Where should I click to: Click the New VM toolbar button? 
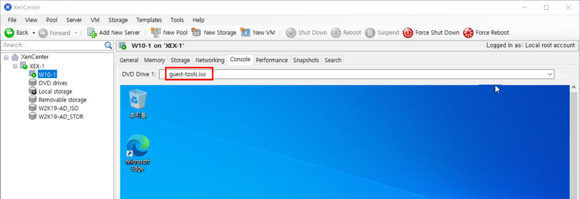pyautogui.click(x=258, y=33)
